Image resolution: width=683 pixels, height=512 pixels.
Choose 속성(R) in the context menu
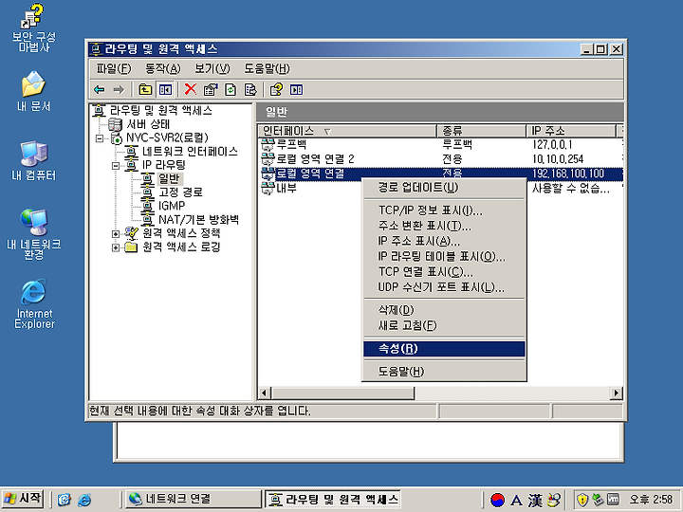444,349
